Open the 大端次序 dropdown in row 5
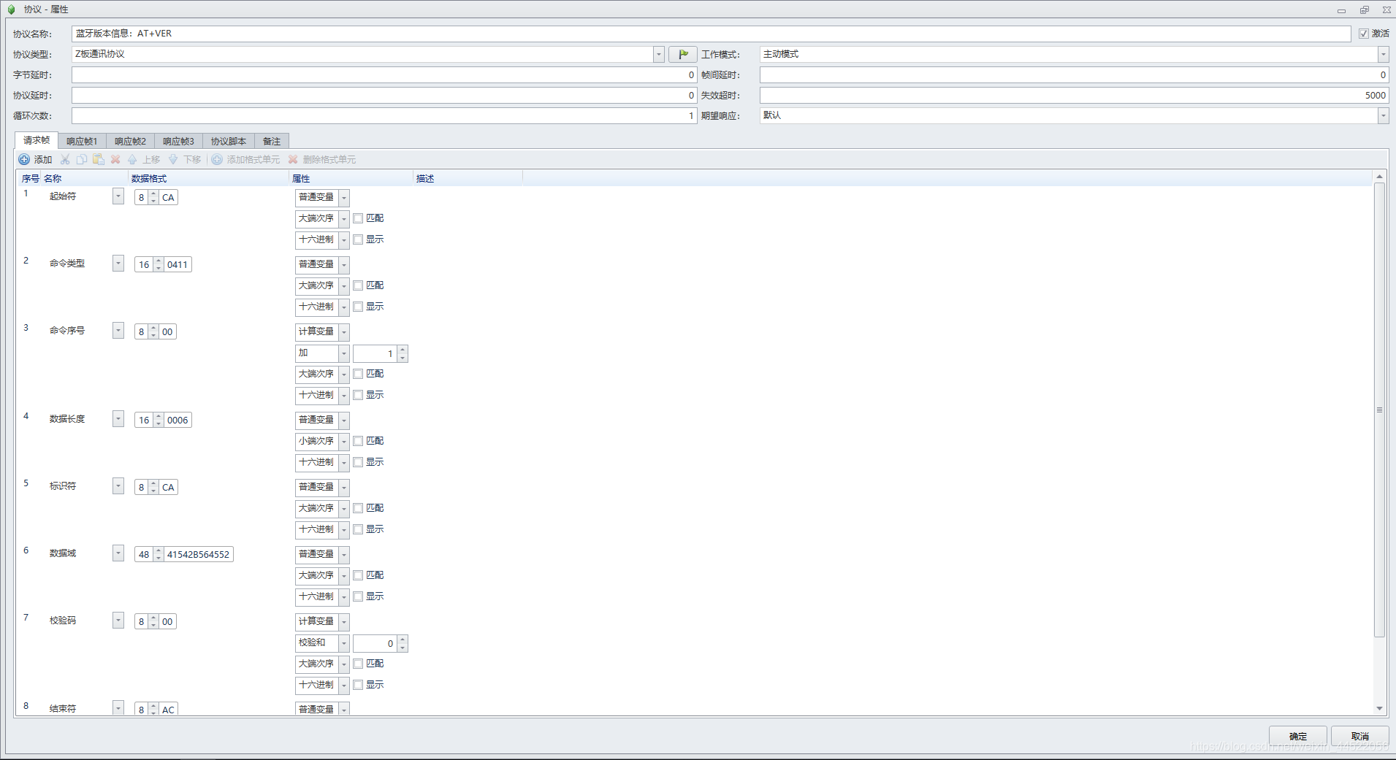The height and width of the screenshot is (760, 1396). (x=344, y=509)
